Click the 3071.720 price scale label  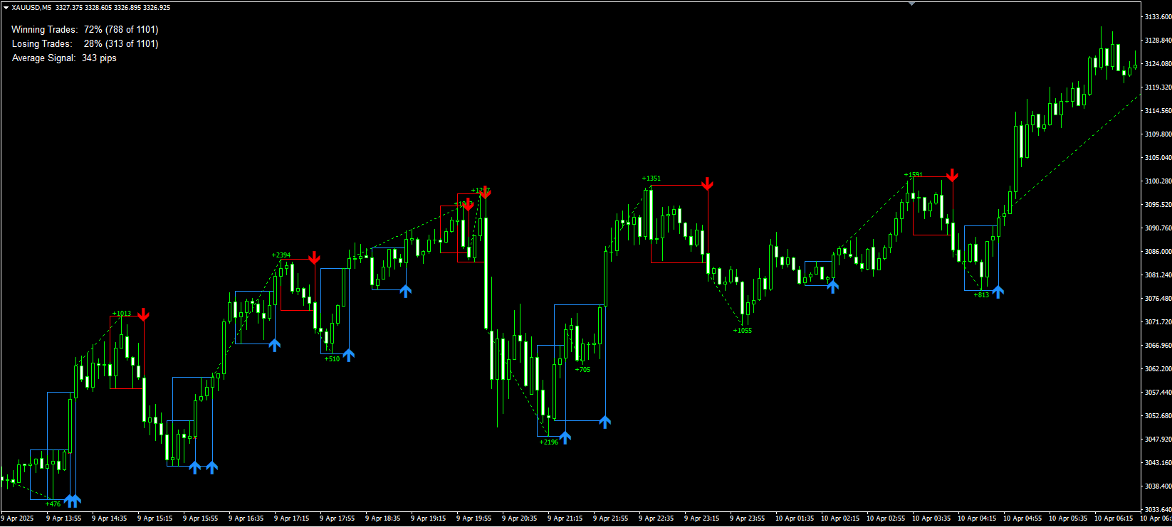pos(1158,321)
